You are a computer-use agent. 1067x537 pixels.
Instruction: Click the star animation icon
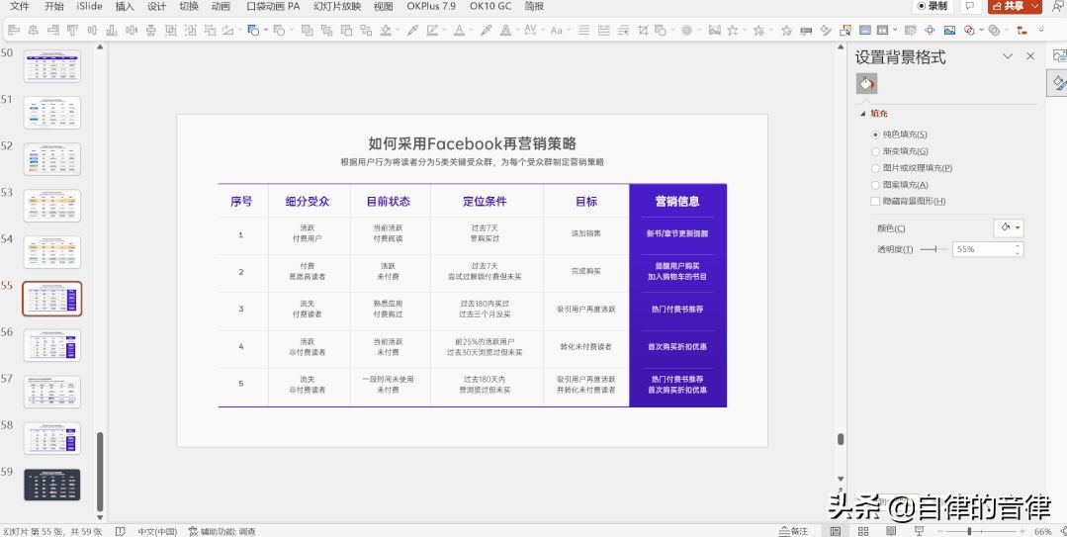pyautogui.click(x=733, y=30)
